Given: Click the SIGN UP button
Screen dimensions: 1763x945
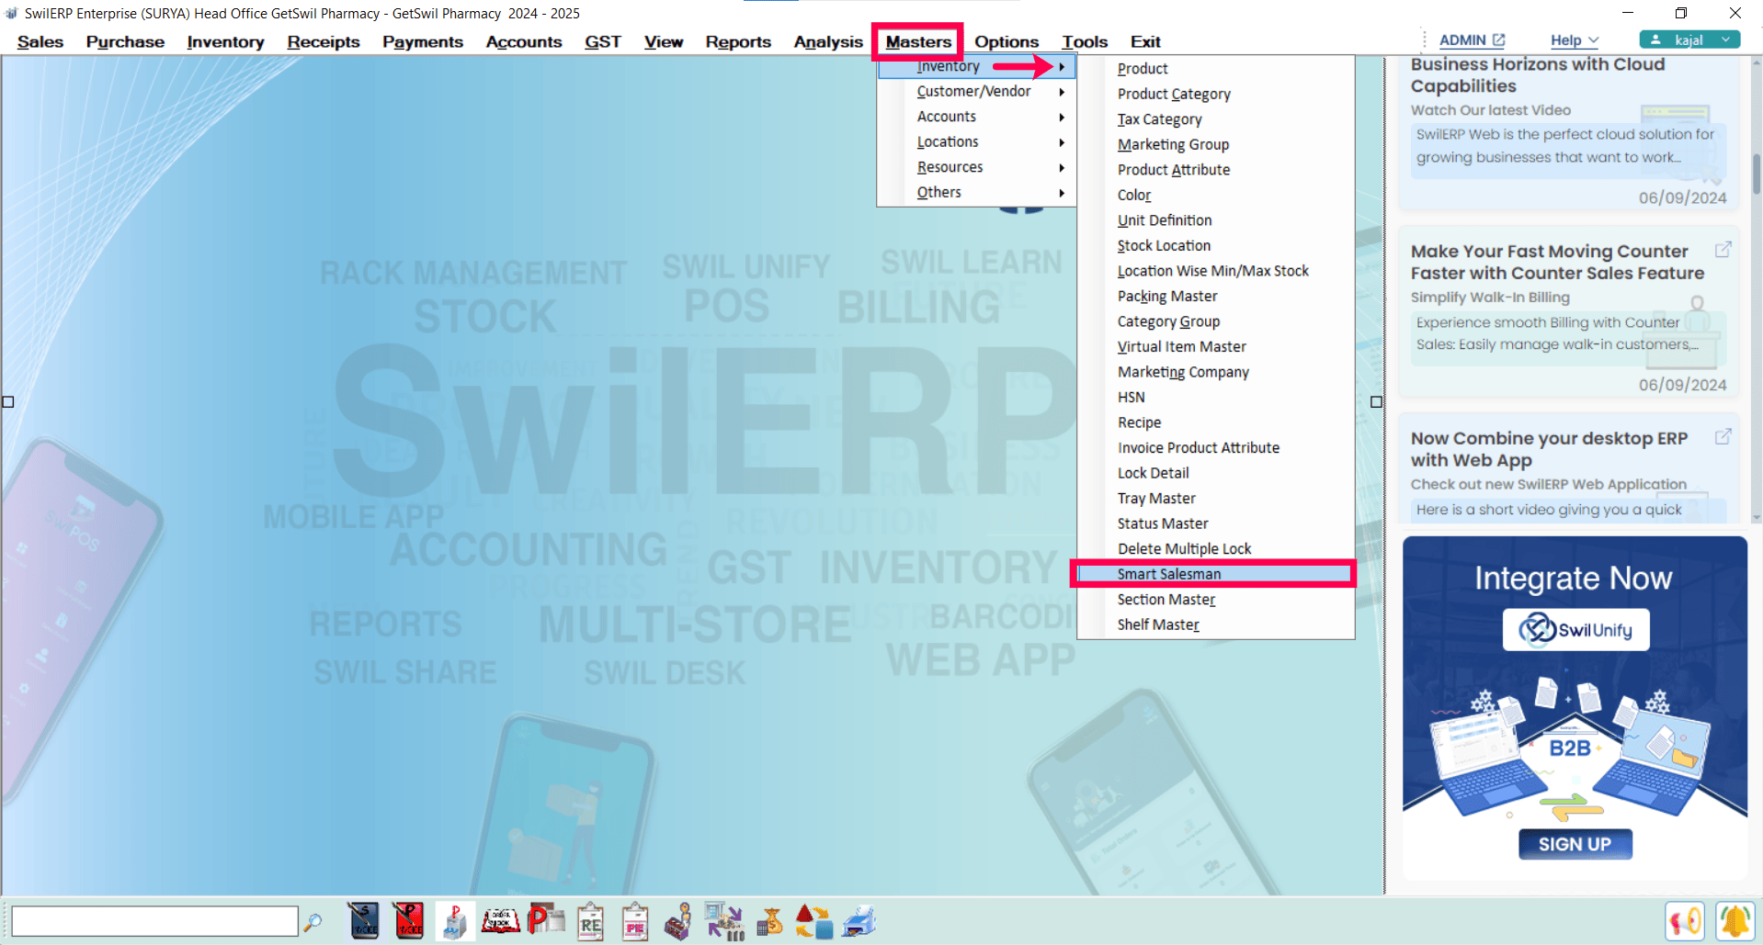Looking at the screenshot, I should (x=1575, y=844).
